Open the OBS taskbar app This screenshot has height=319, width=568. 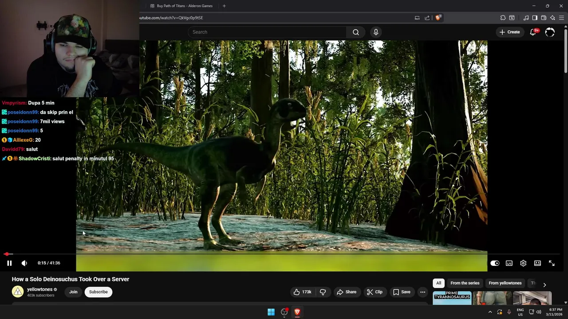pos(284,312)
